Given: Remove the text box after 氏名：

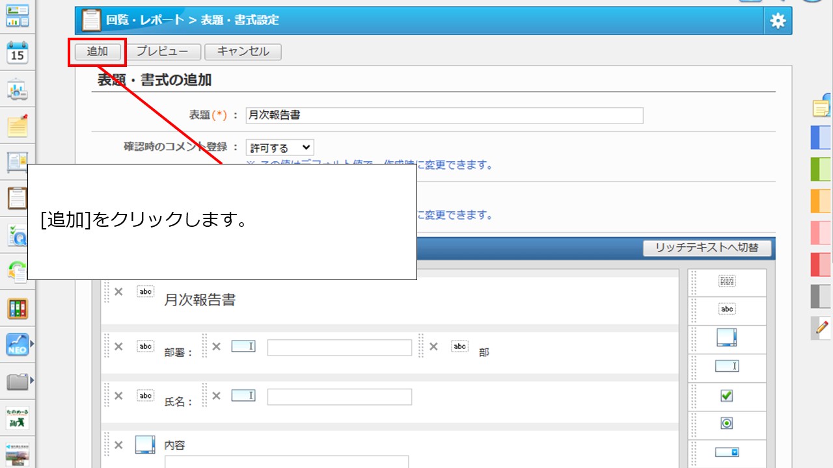Looking at the screenshot, I should click(216, 396).
